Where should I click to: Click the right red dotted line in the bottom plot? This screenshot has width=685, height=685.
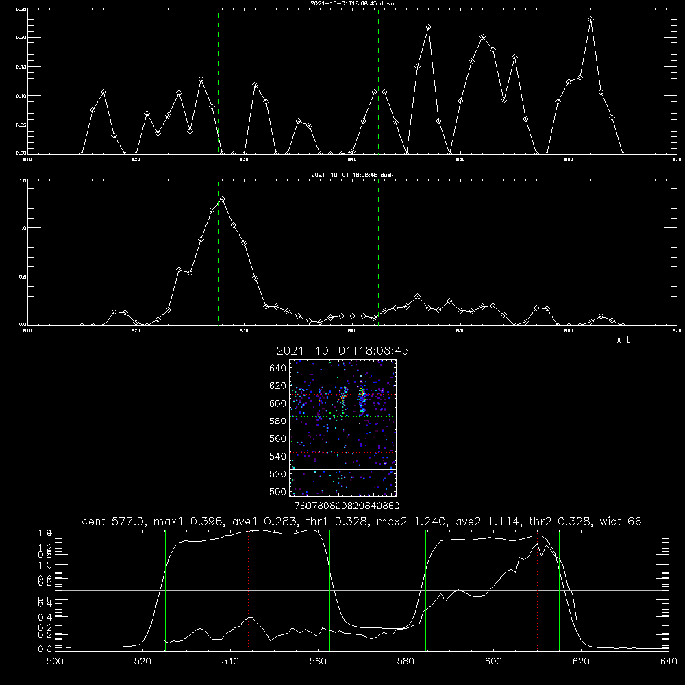pos(537,590)
